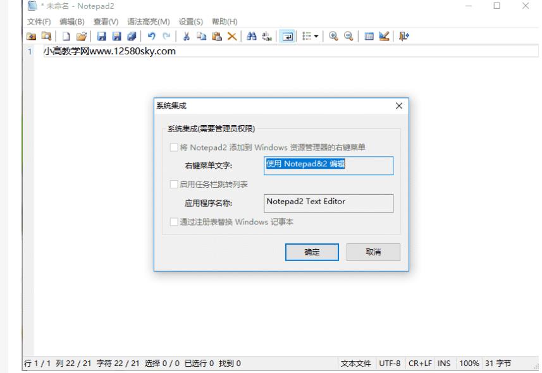The image size is (542, 373).
Task: Click status bar 已选行 0 entry
Action: pos(199,364)
